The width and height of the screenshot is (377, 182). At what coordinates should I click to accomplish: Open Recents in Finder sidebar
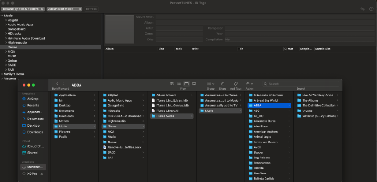[33, 105]
